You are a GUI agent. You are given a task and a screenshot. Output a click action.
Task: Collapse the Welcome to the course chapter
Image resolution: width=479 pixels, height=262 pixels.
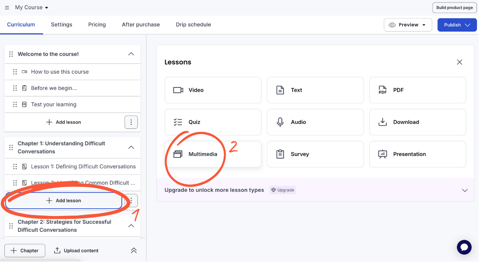(131, 54)
